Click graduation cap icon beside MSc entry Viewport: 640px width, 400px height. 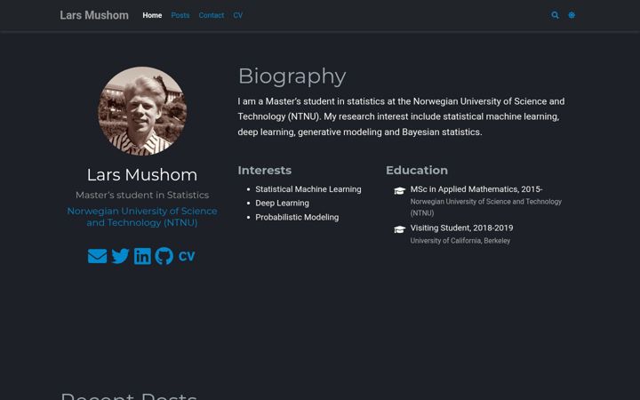point(400,190)
